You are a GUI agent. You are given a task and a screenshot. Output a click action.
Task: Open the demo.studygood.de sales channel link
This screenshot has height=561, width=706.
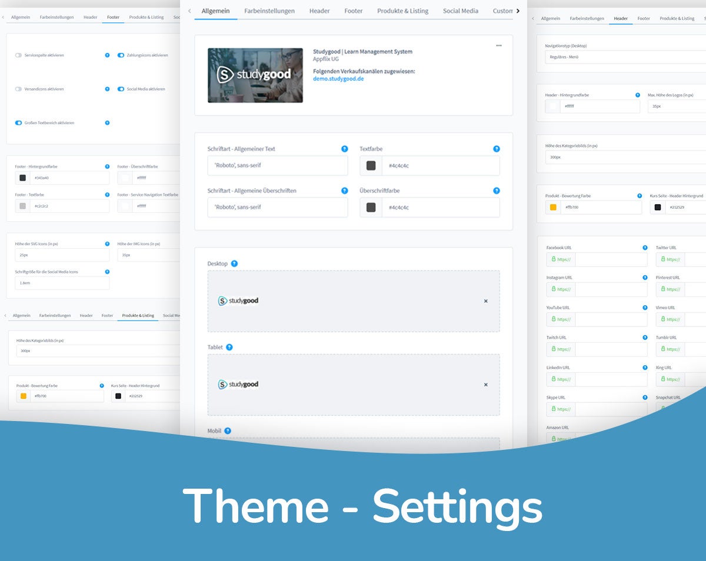pyautogui.click(x=338, y=79)
